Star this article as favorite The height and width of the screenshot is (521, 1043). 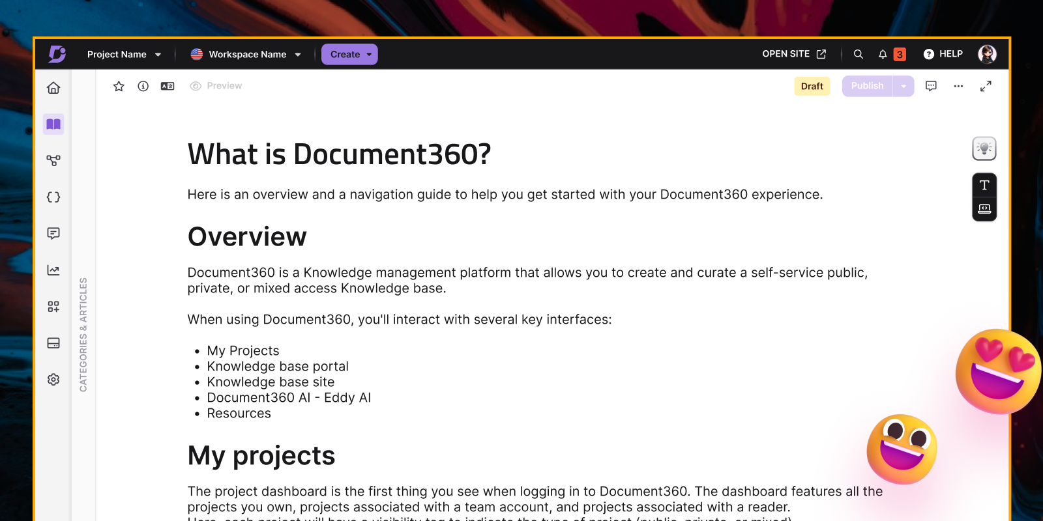coord(119,86)
